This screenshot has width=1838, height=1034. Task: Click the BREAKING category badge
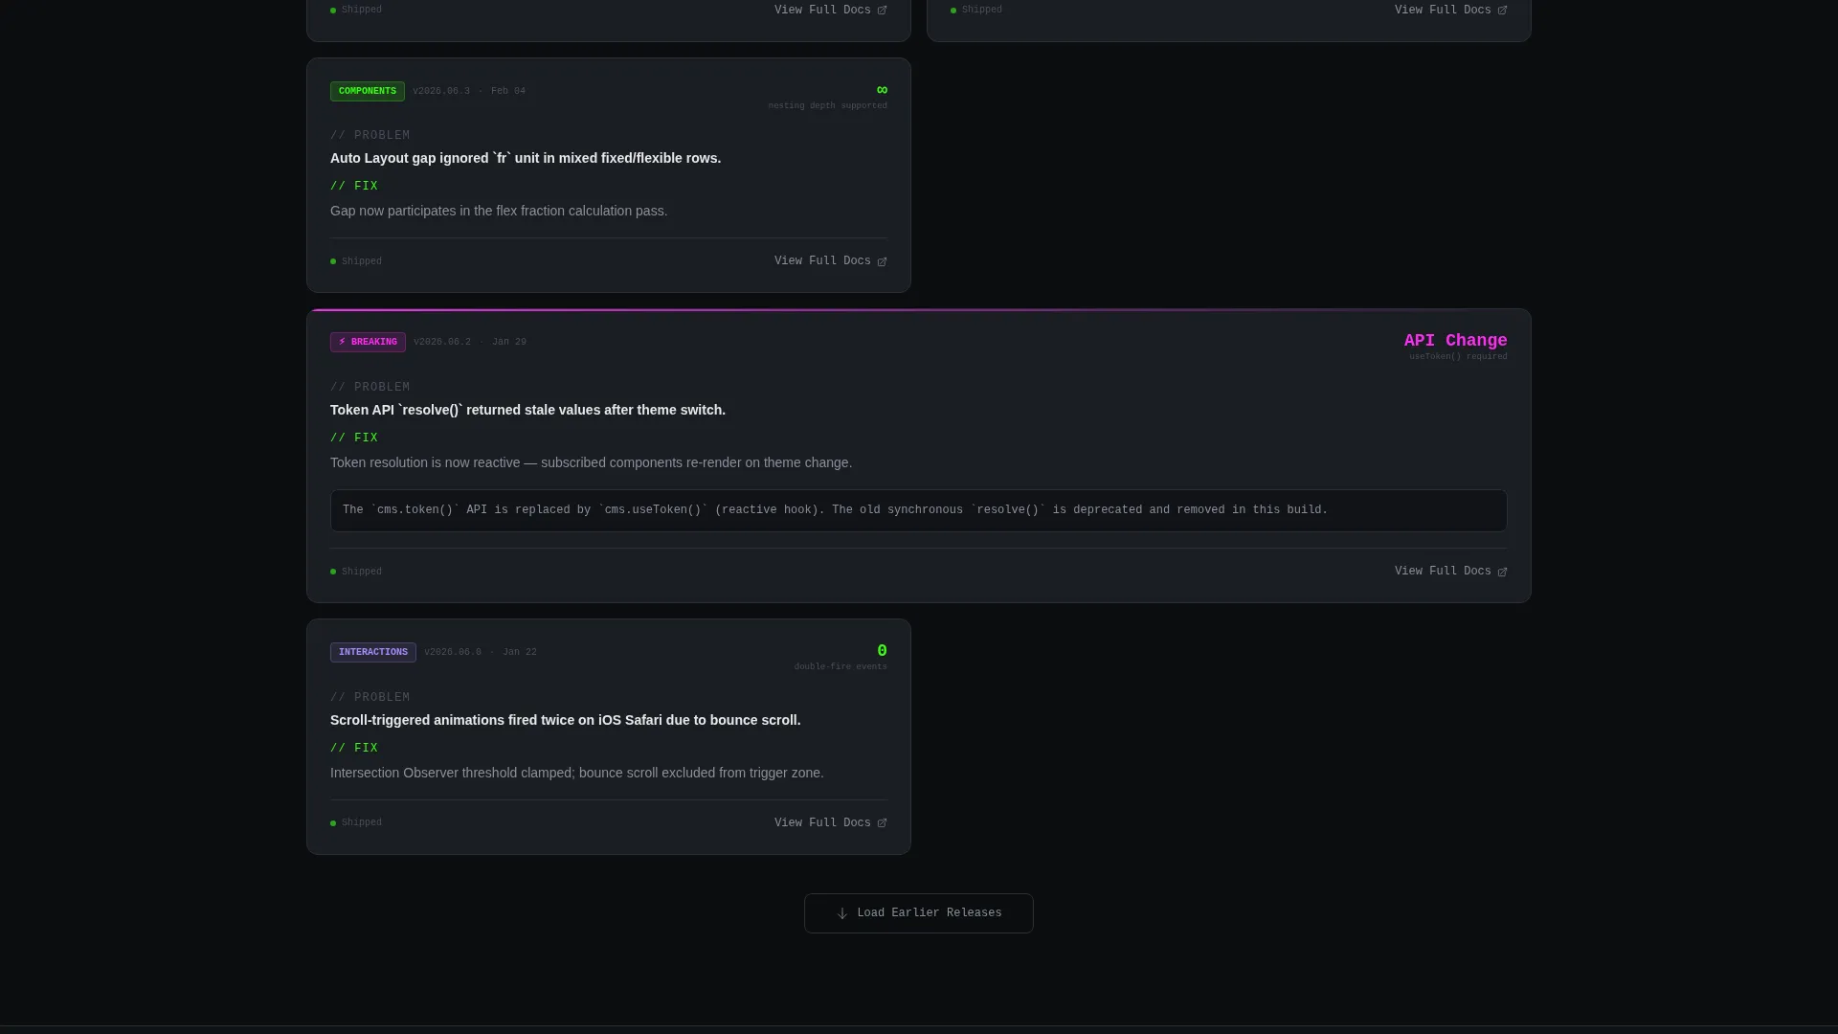point(368,343)
